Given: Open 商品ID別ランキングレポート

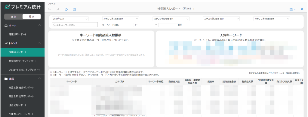Looking at the screenshot, I should pos(23,61).
